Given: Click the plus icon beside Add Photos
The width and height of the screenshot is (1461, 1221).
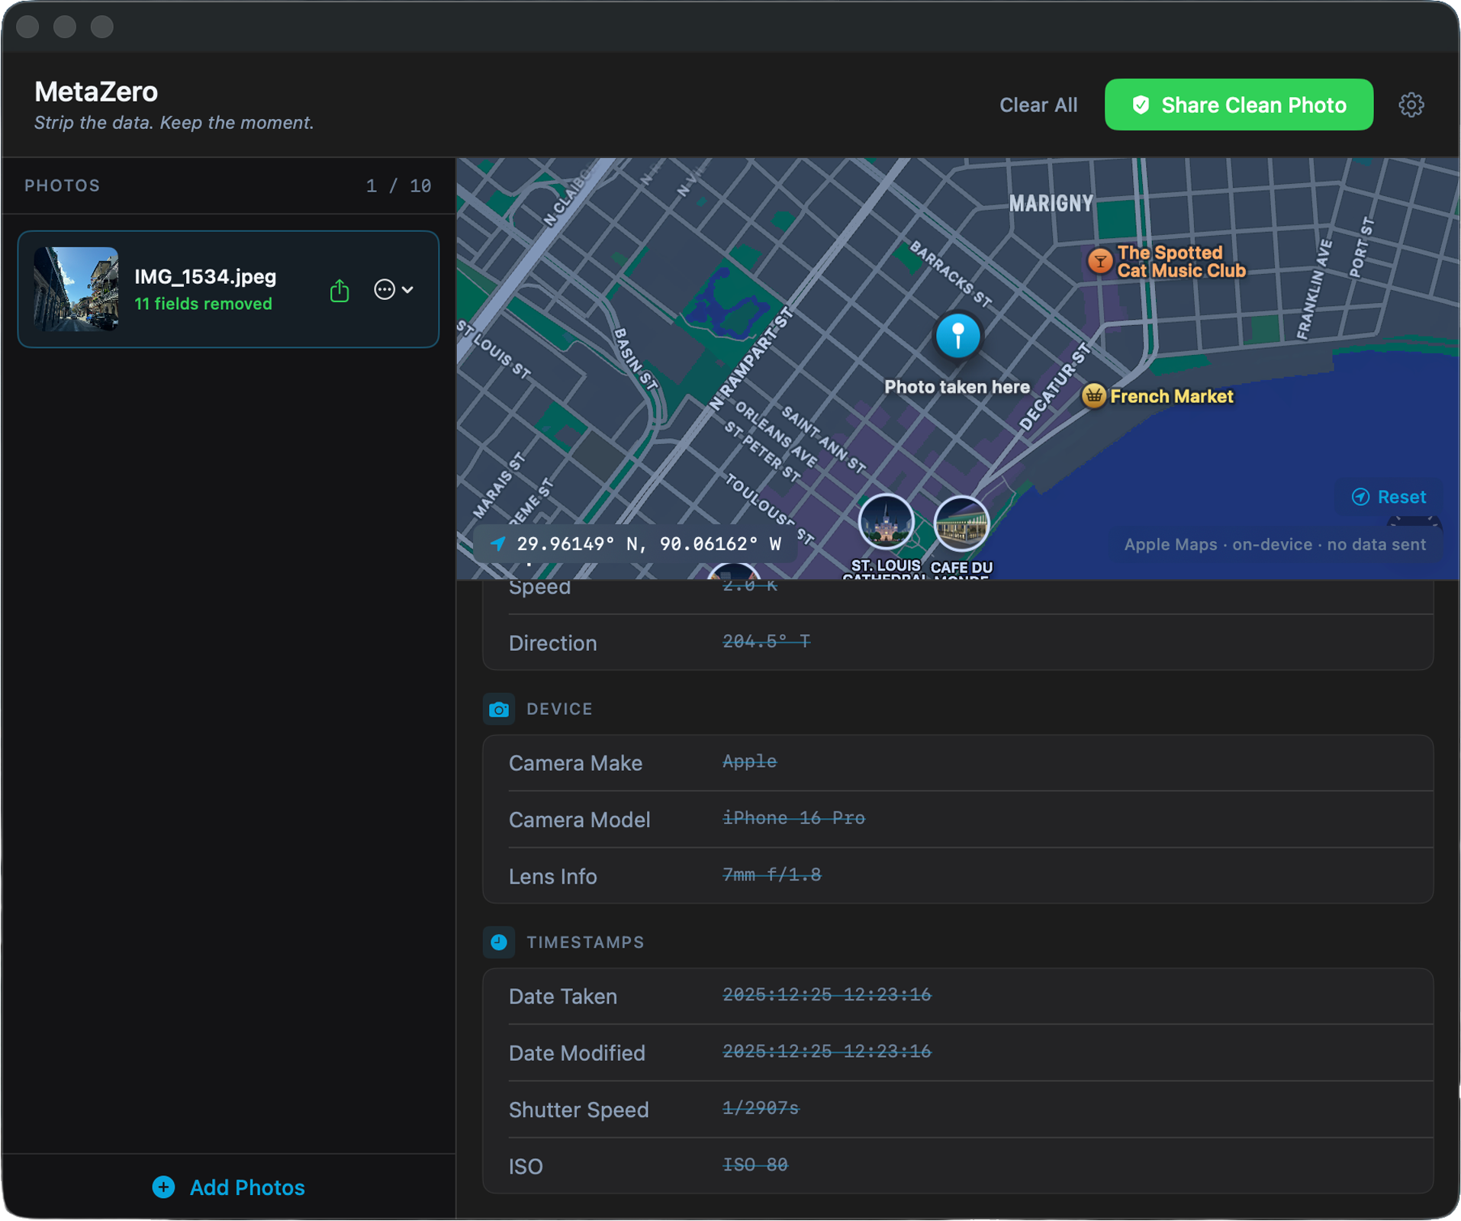Looking at the screenshot, I should point(163,1187).
